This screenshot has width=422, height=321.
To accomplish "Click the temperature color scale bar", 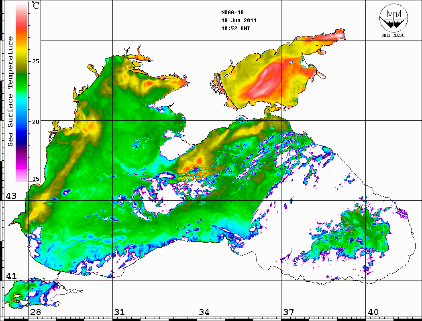I will pyautogui.click(x=22, y=92).
